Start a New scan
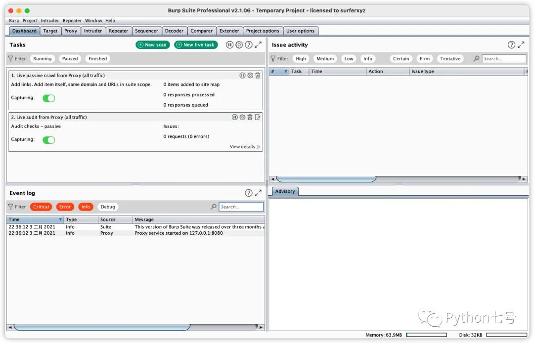The width and height of the screenshot is (534, 343). (x=153, y=44)
